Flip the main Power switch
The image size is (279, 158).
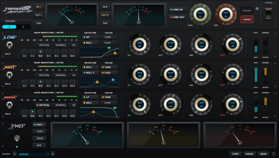tap(268, 14)
